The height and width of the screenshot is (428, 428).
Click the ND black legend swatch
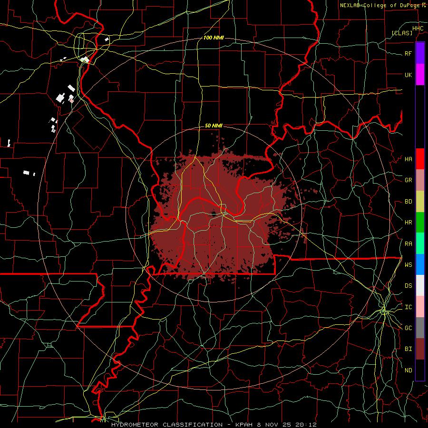[x=420, y=370]
